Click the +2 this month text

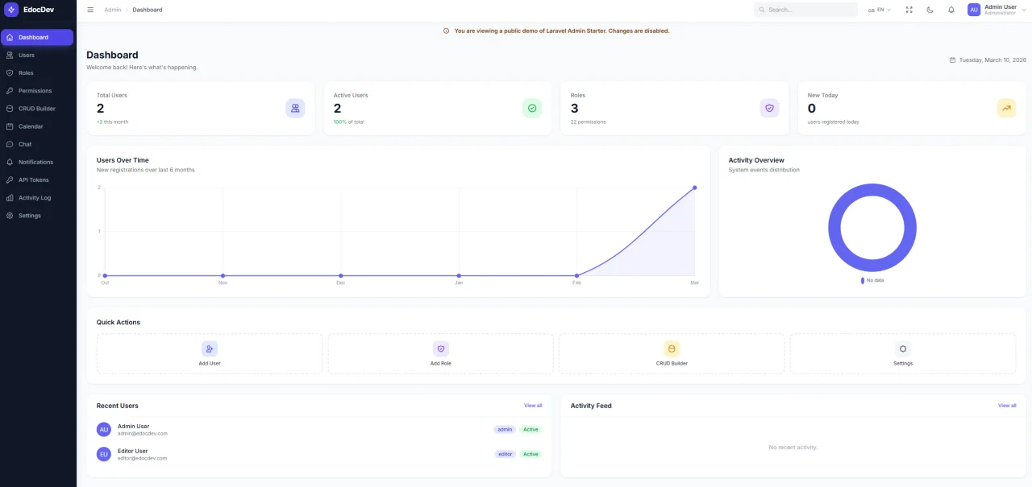tap(112, 122)
